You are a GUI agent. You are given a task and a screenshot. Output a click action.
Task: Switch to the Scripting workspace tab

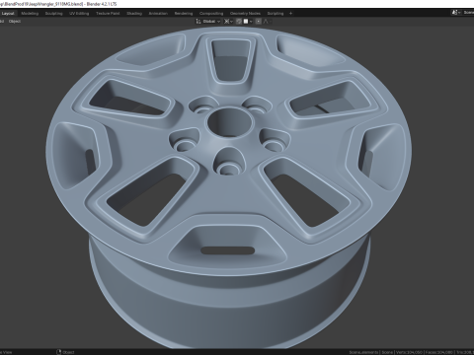point(276,14)
